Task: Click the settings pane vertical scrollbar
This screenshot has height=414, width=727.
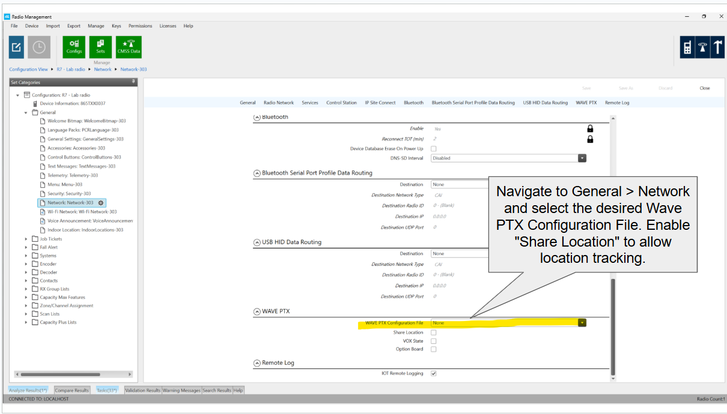Action: click(x=613, y=327)
